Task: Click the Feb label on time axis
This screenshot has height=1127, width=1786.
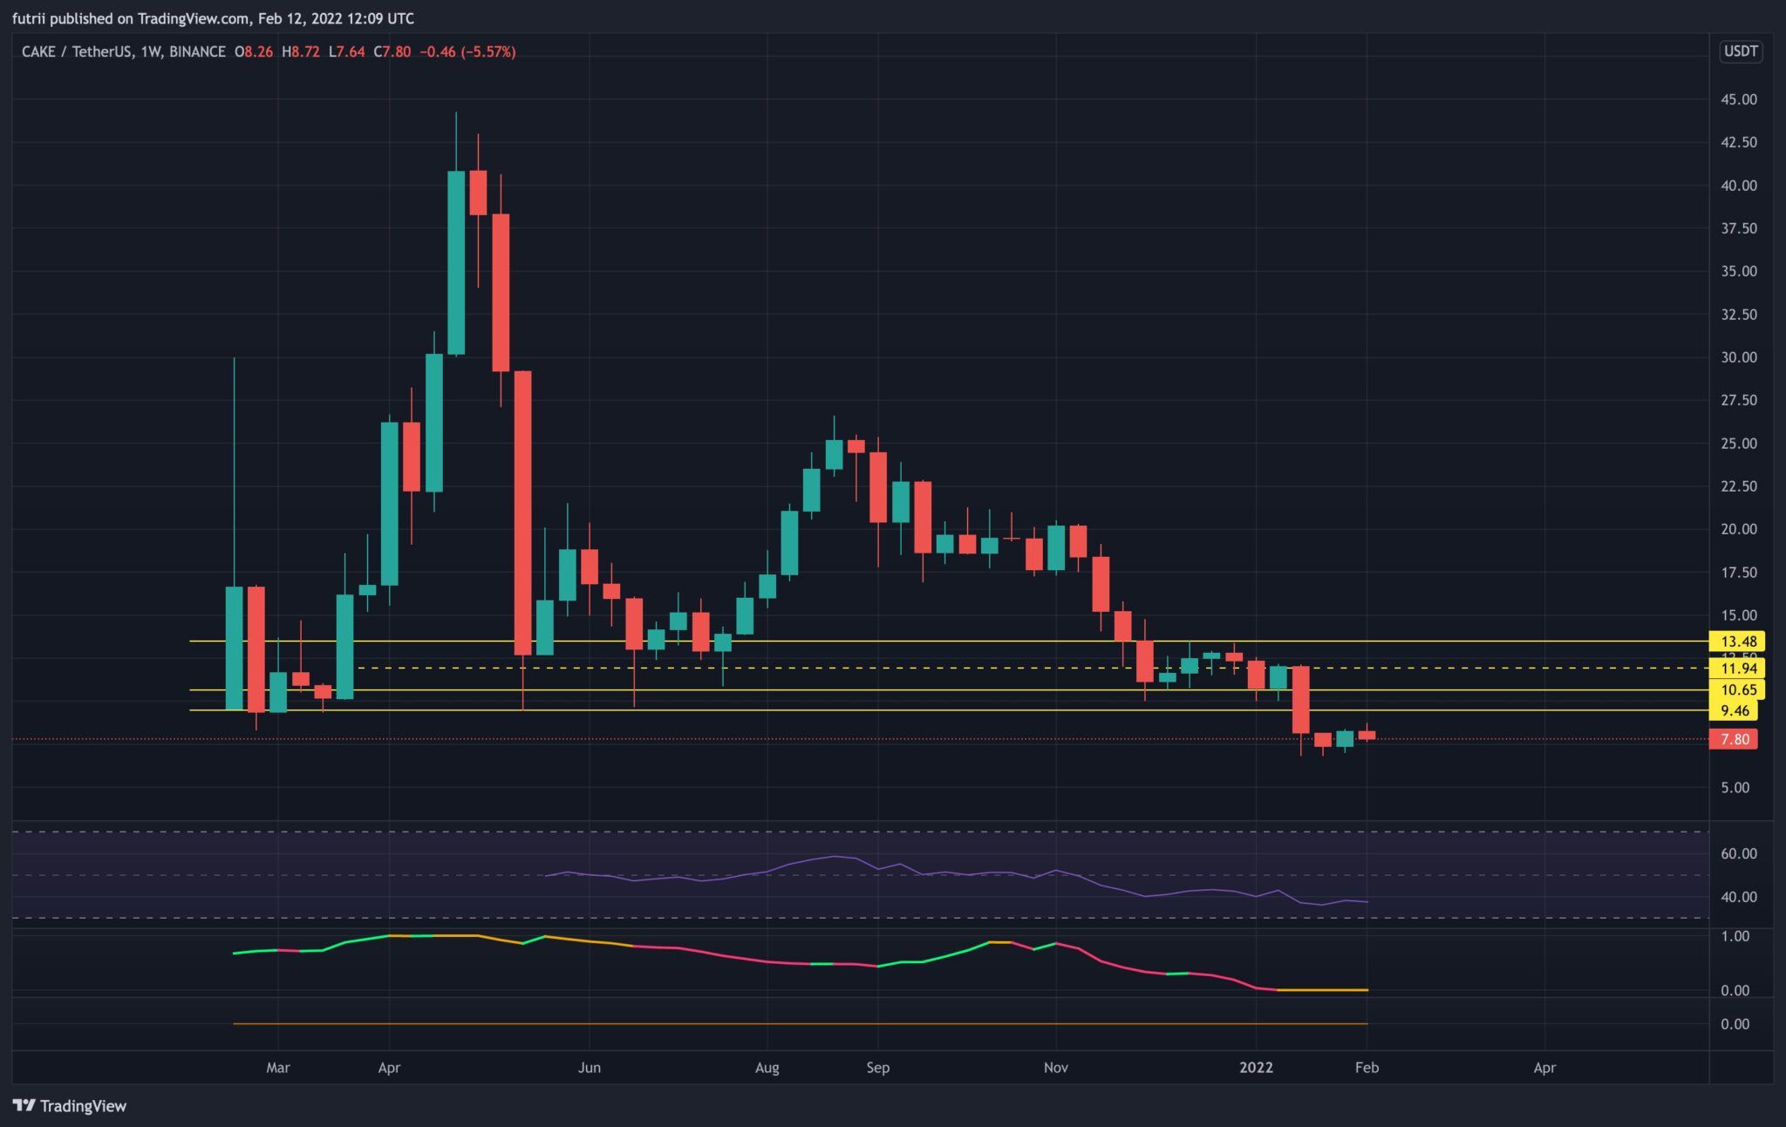Action: click(1367, 1067)
